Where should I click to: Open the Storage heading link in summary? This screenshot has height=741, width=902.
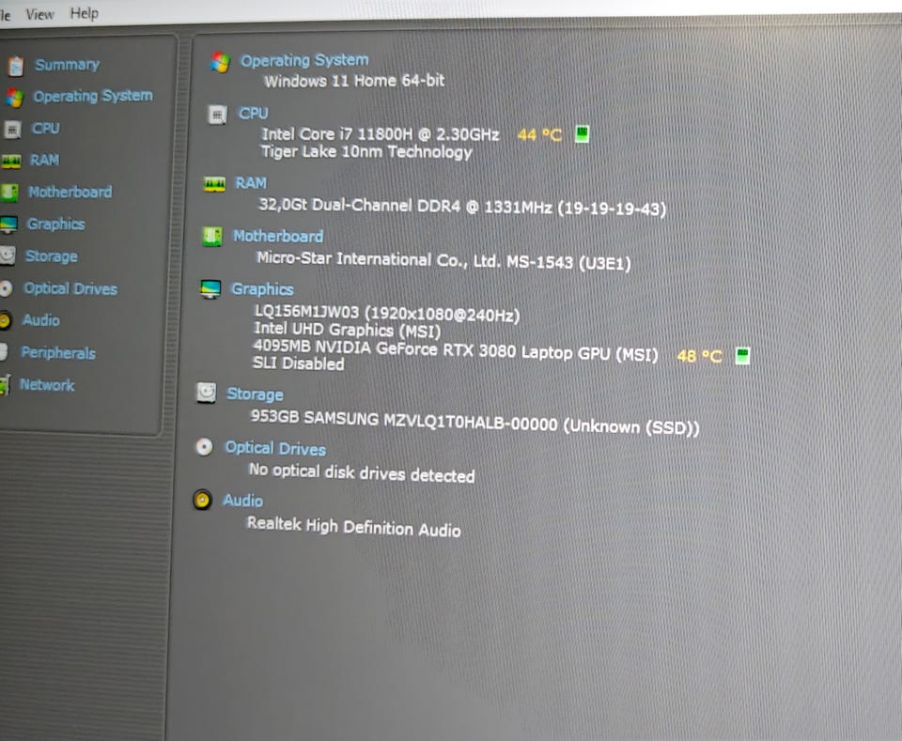(255, 394)
